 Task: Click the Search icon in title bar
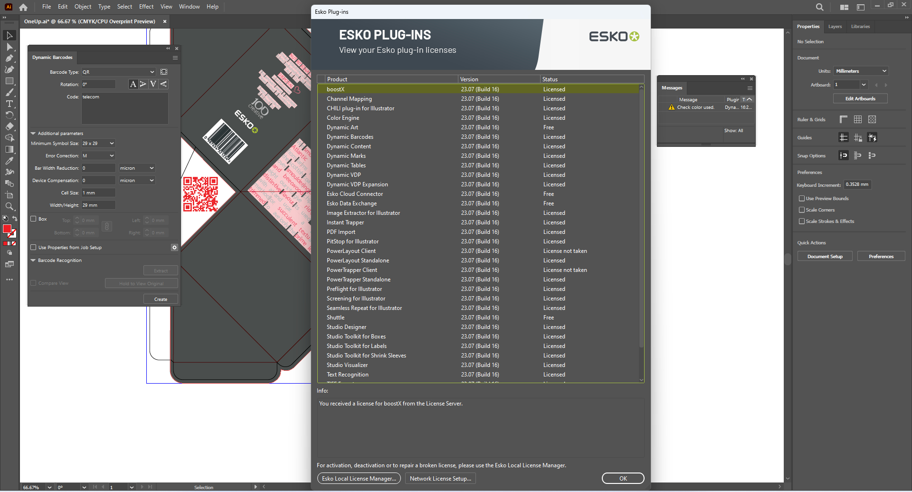coord(820,7)
